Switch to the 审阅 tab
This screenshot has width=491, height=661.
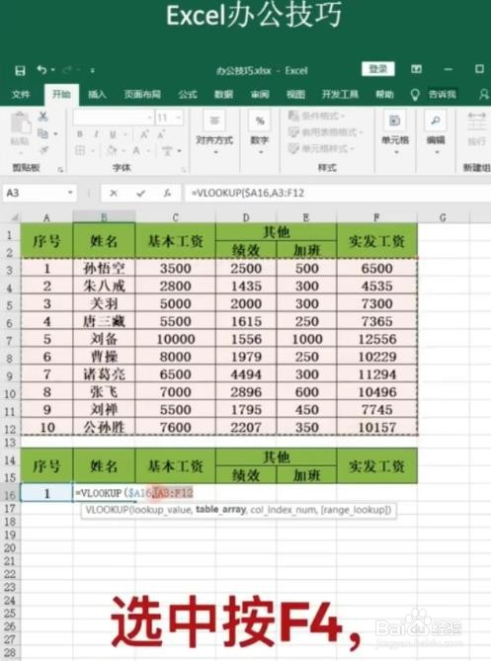point(260,94)
